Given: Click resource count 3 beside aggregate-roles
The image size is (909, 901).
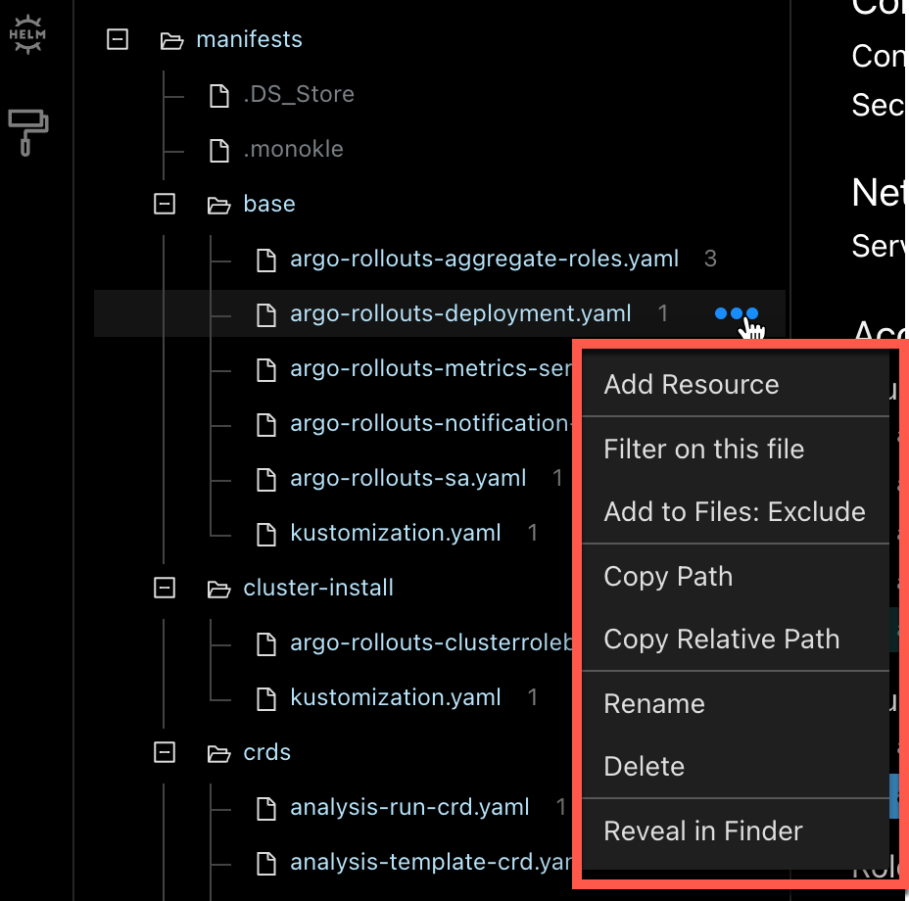Looking at the screenshot, I should [710, 259].
